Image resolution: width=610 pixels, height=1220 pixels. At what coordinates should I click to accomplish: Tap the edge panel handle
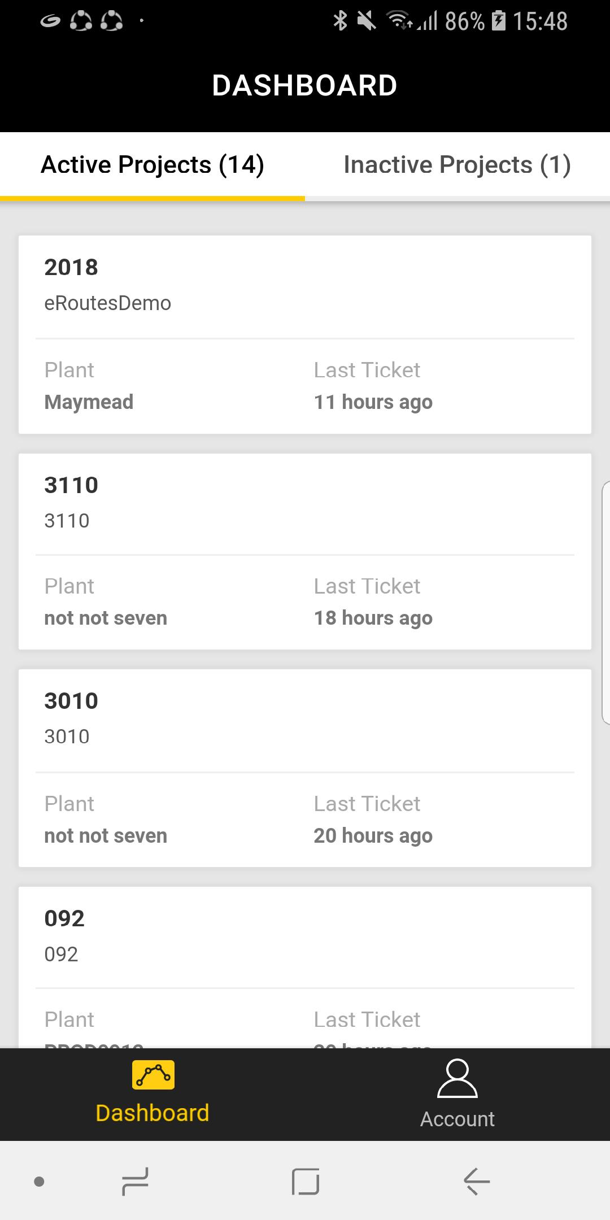coord(605,602)
